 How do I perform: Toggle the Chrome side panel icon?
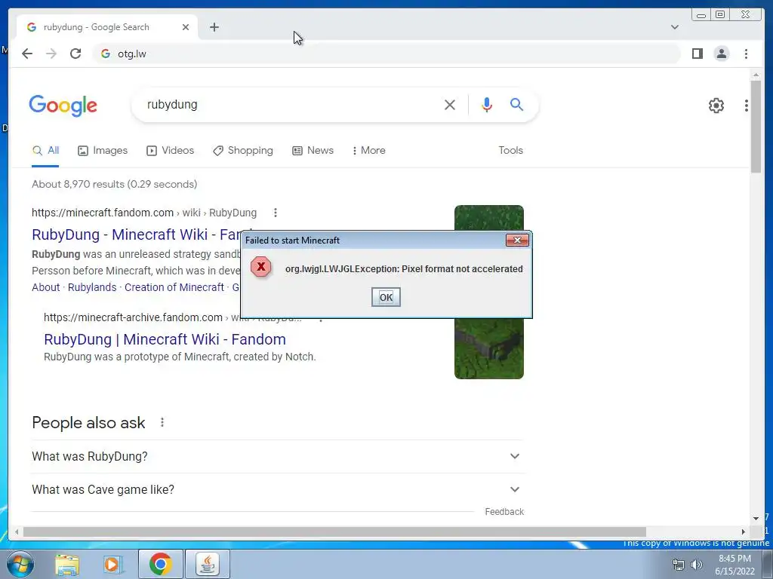(697, 54)
